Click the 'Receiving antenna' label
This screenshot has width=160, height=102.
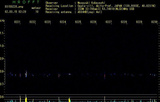[x=59, y=12]
